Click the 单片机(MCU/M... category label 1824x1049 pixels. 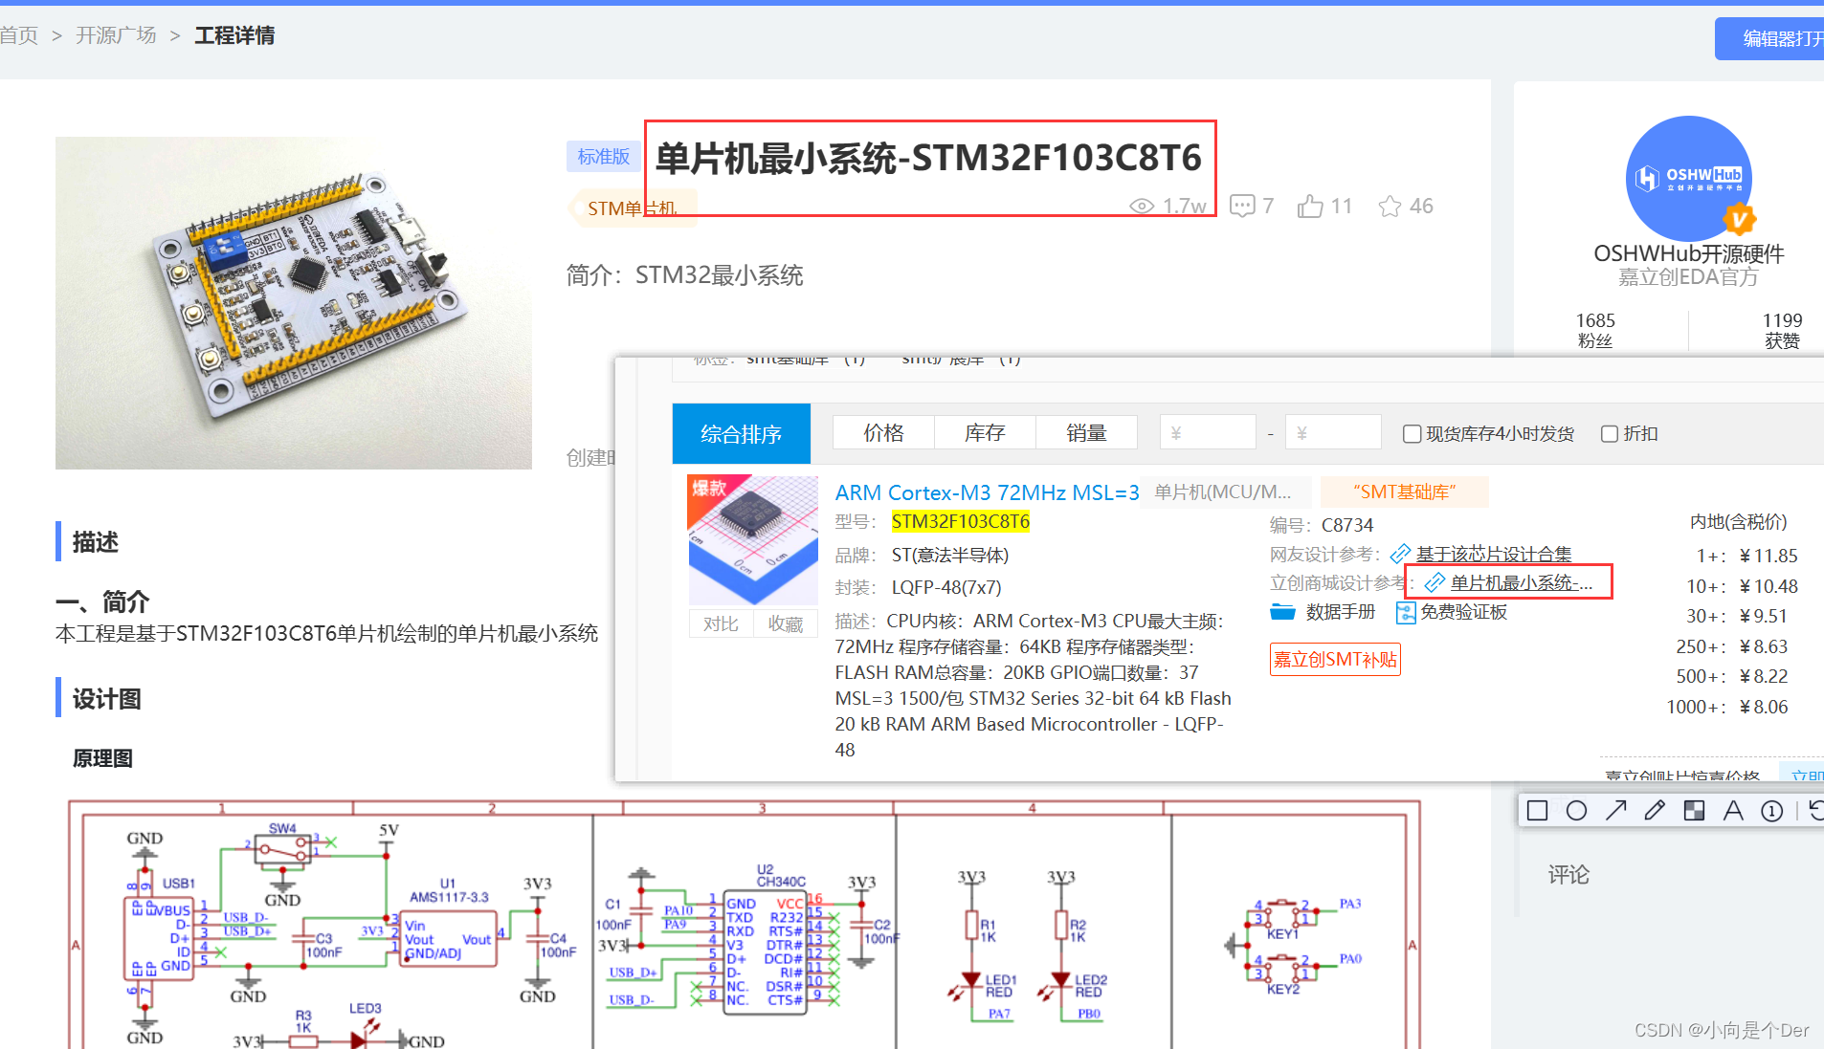(1222, 492)
